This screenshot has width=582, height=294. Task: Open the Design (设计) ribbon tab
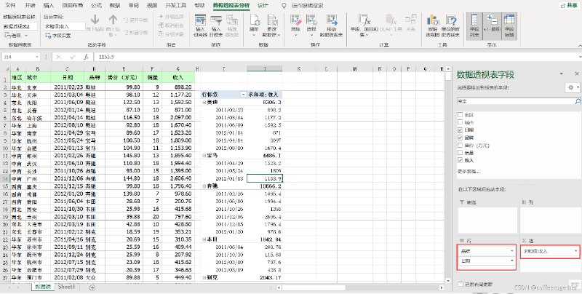point(263,6)
